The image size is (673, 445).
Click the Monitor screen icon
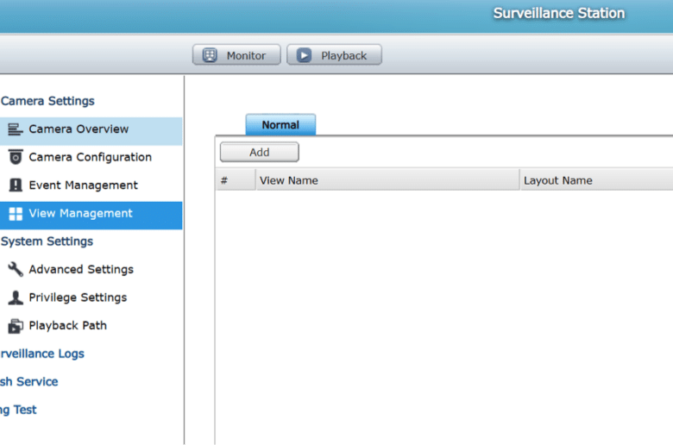(x=210, y=55)
